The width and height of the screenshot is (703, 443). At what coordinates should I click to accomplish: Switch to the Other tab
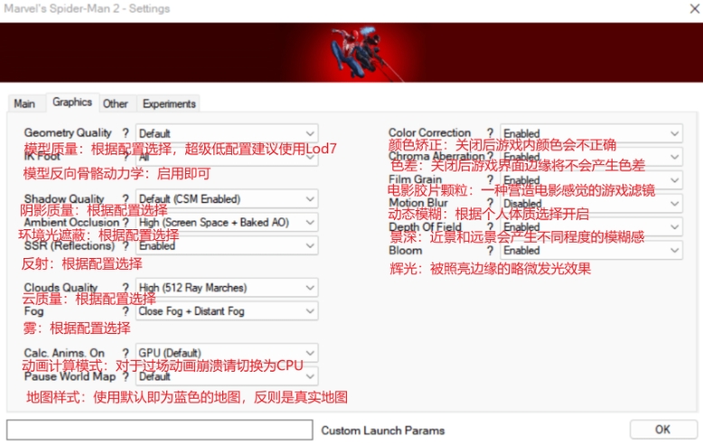(x=116, y=104)
